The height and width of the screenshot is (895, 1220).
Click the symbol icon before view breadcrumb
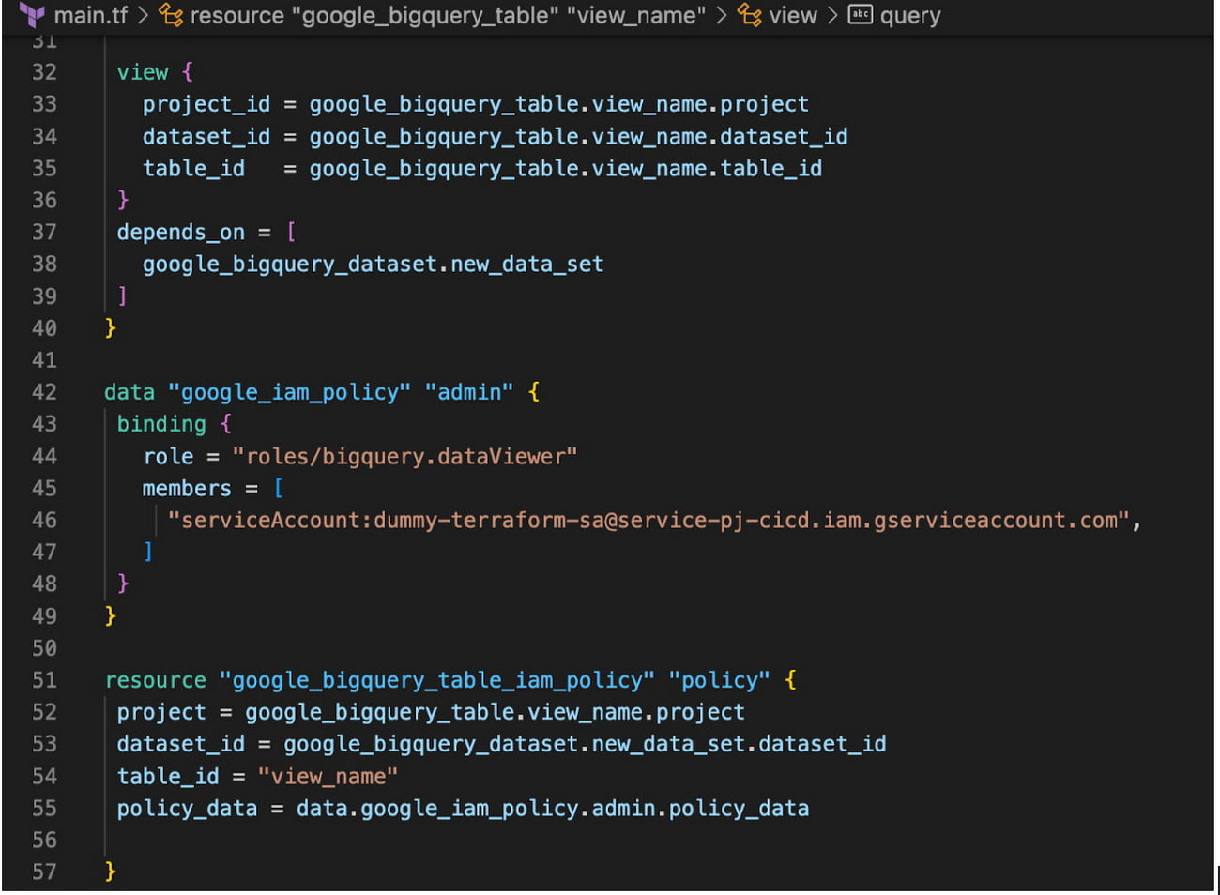pyautogui.click(x=750, y=15)
